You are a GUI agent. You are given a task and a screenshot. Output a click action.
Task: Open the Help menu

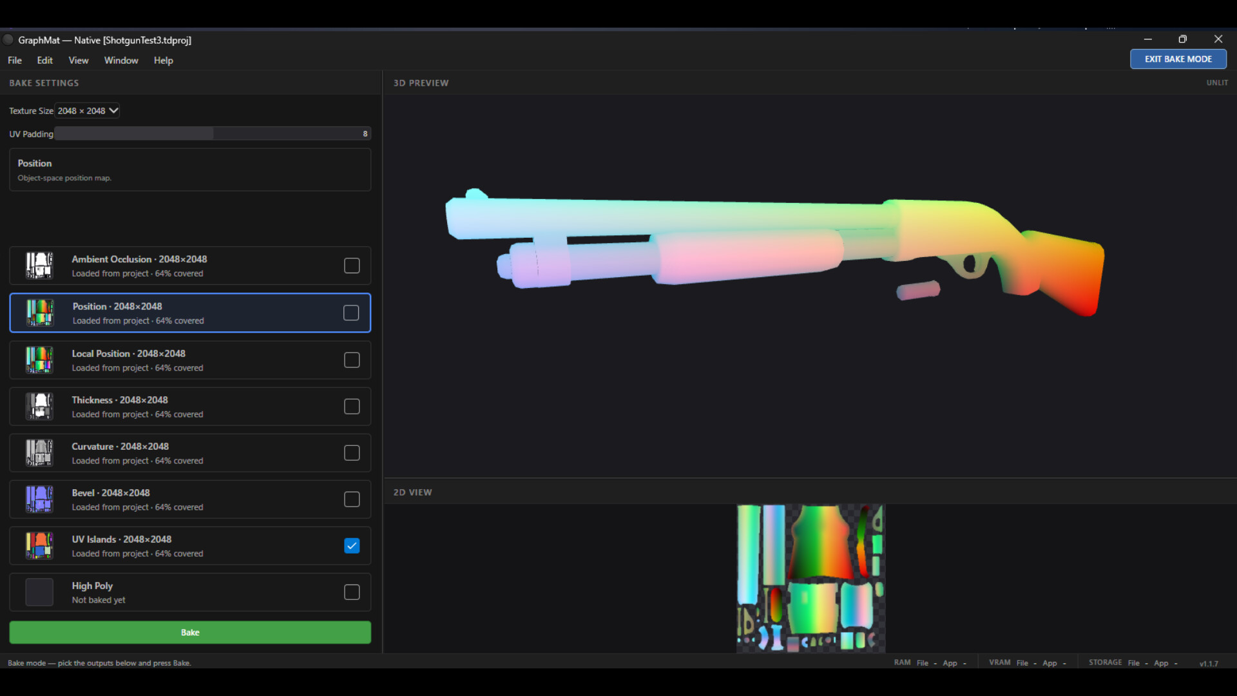pyautogui.click(x=164, y=60)
